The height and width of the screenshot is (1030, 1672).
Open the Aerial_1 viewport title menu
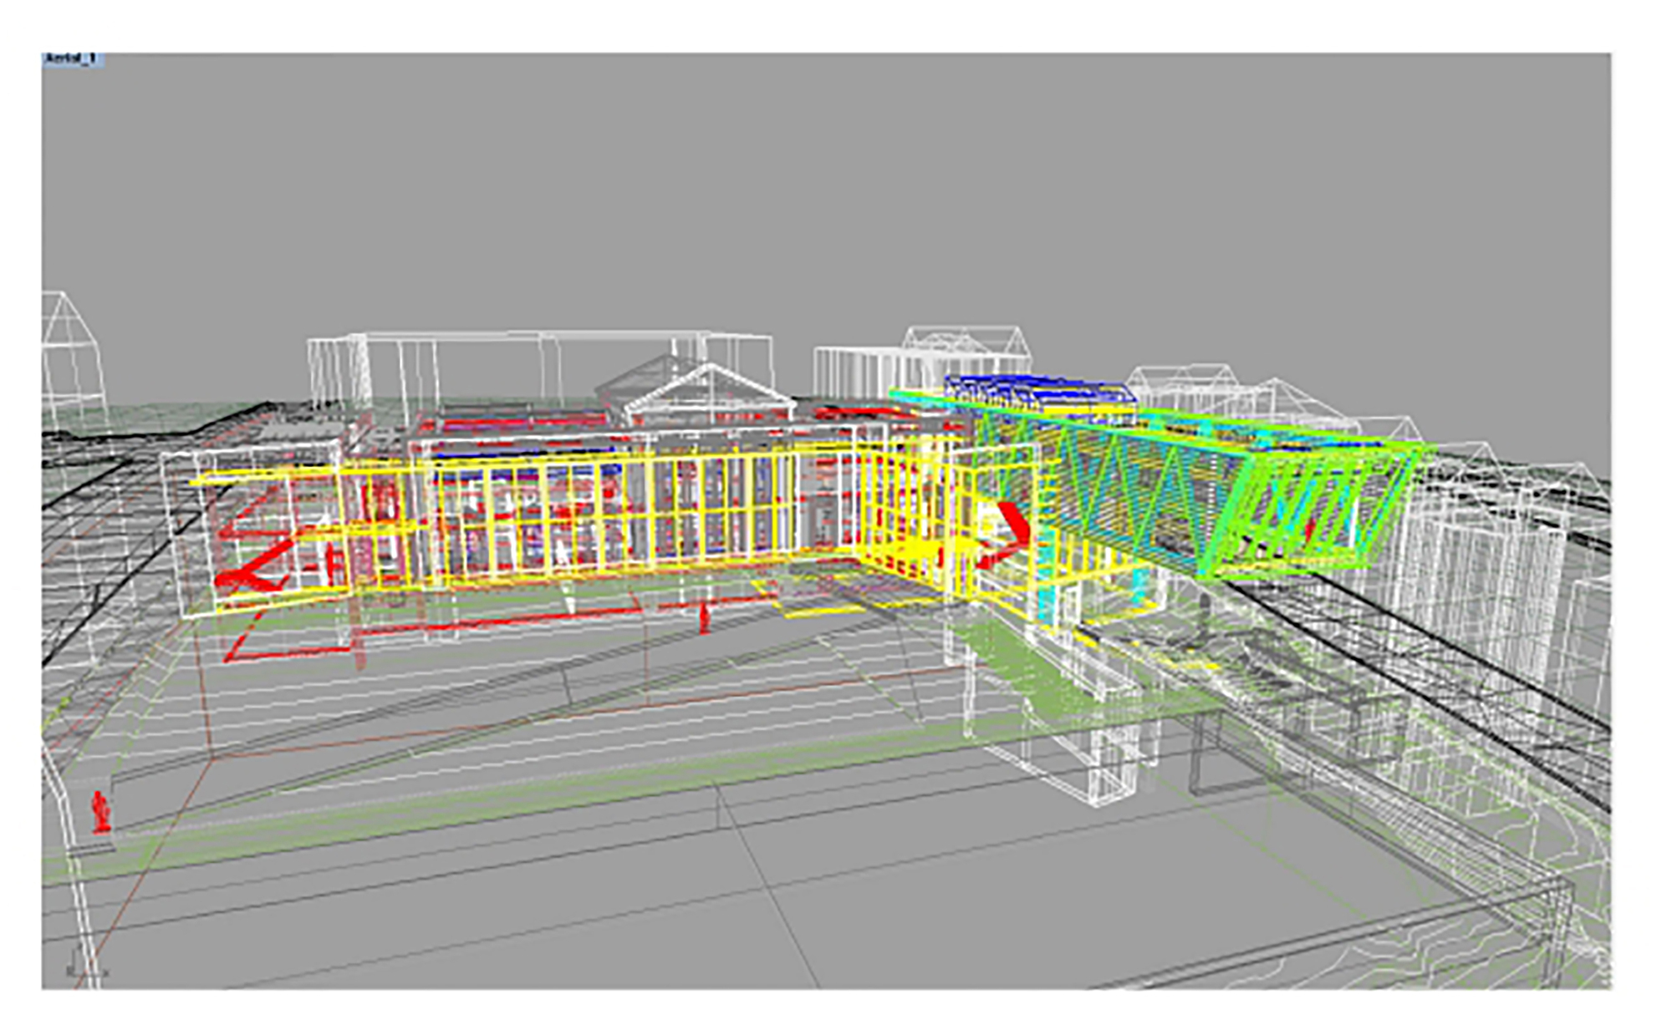pyautogui.click(x=72, y=59)
